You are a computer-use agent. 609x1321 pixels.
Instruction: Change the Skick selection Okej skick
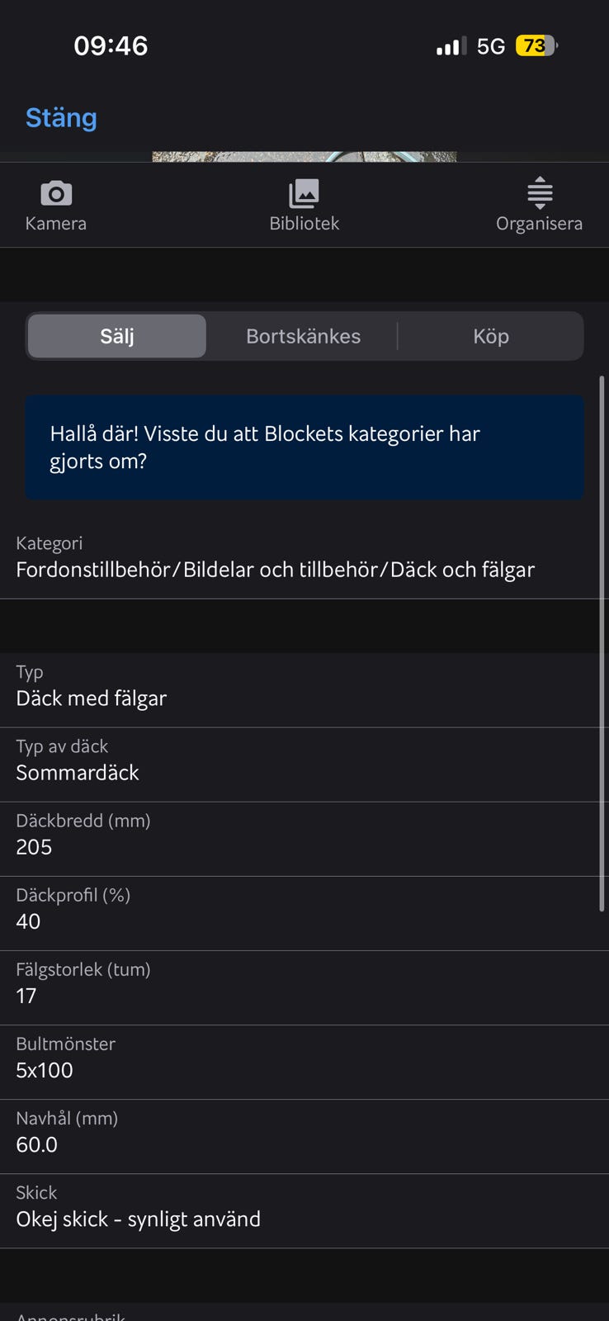point(304,1206)
